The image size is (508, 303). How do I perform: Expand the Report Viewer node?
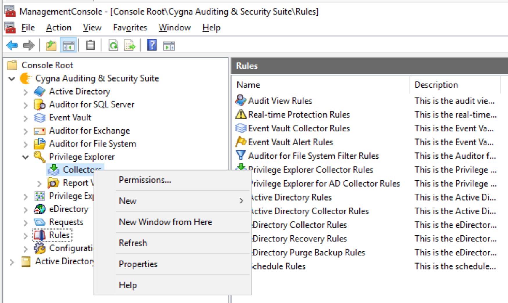click(x=40, y=183)
